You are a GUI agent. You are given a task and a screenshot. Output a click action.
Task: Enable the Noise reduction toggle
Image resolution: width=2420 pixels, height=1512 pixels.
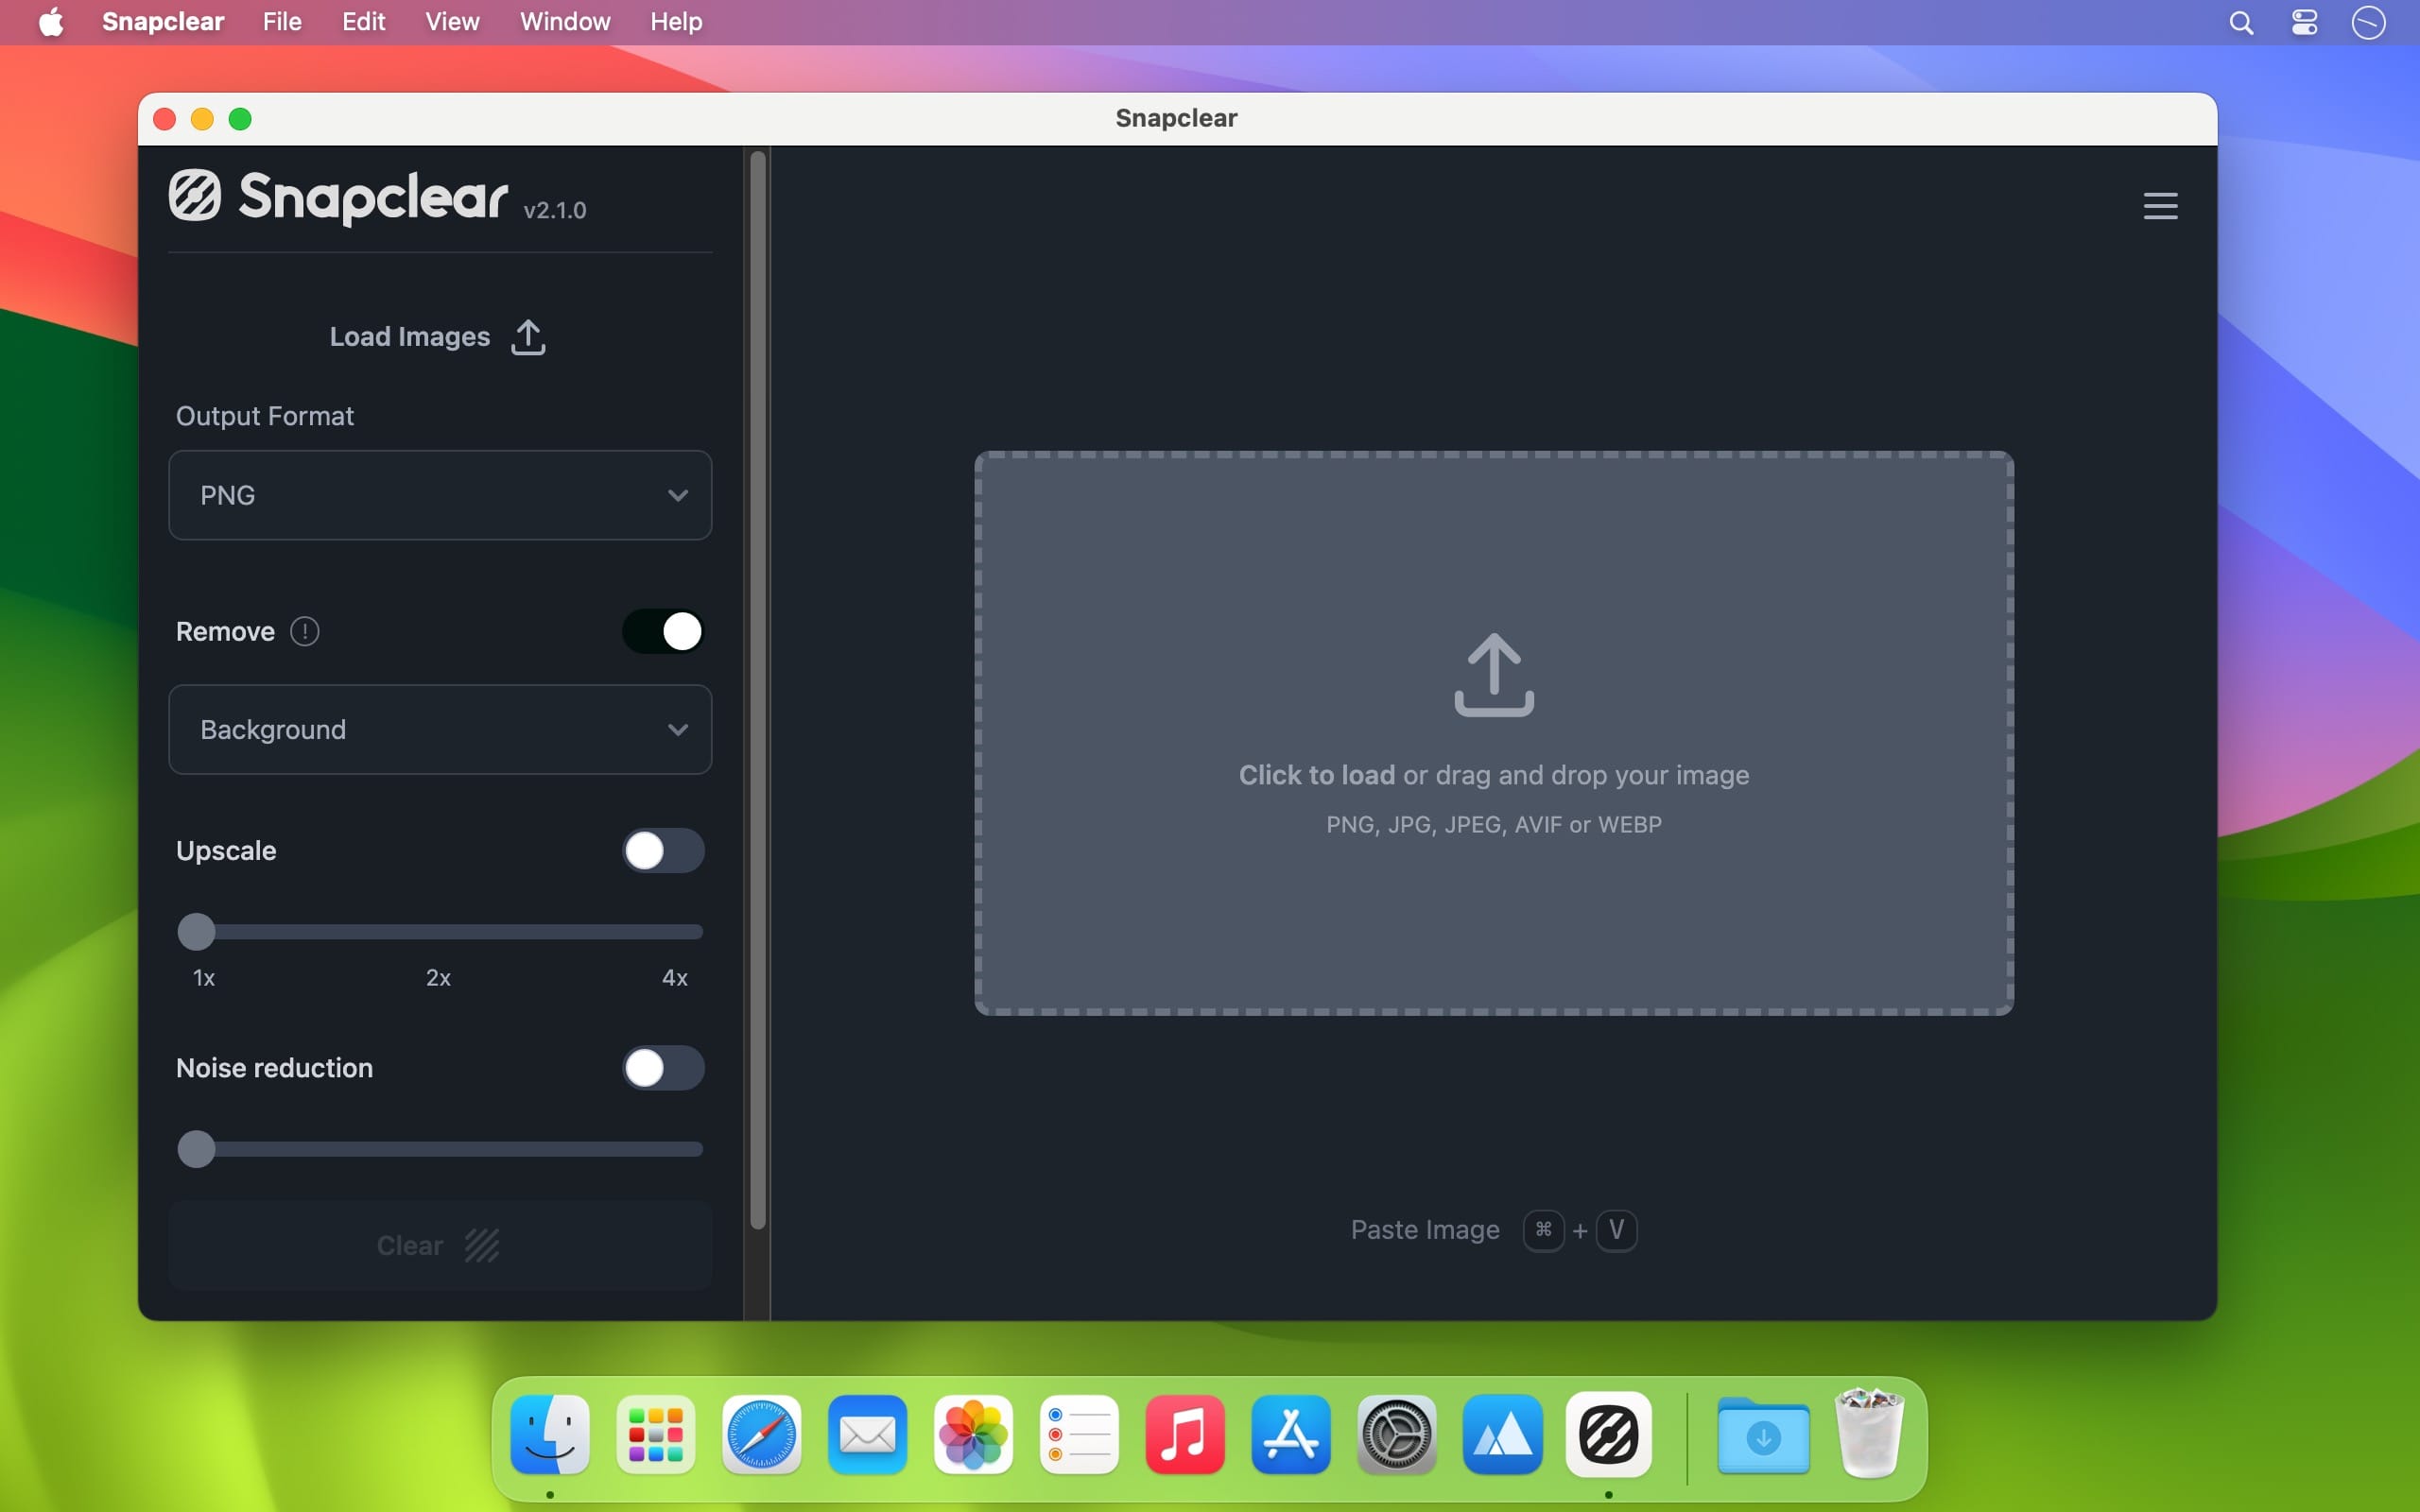[664, 1068]
